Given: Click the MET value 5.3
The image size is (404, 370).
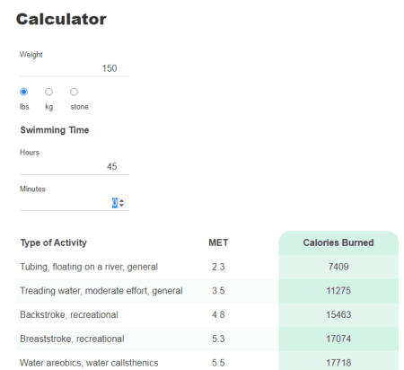Looking at the screenshot, I should point(218,339).
